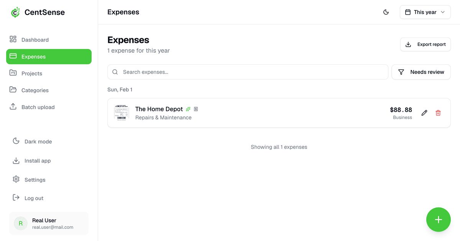Click the magnifier icon in search bar
The height and width of the screenshot is (241, 460).
point(115,72)
